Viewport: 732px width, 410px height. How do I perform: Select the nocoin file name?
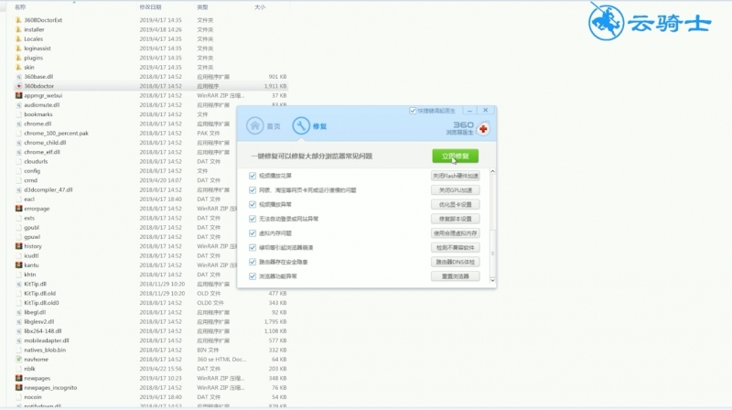pyautogui.click(x=33, y=397)
